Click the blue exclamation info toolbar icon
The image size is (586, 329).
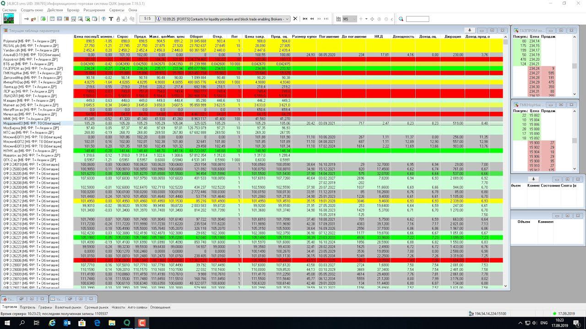pos(104,19)
